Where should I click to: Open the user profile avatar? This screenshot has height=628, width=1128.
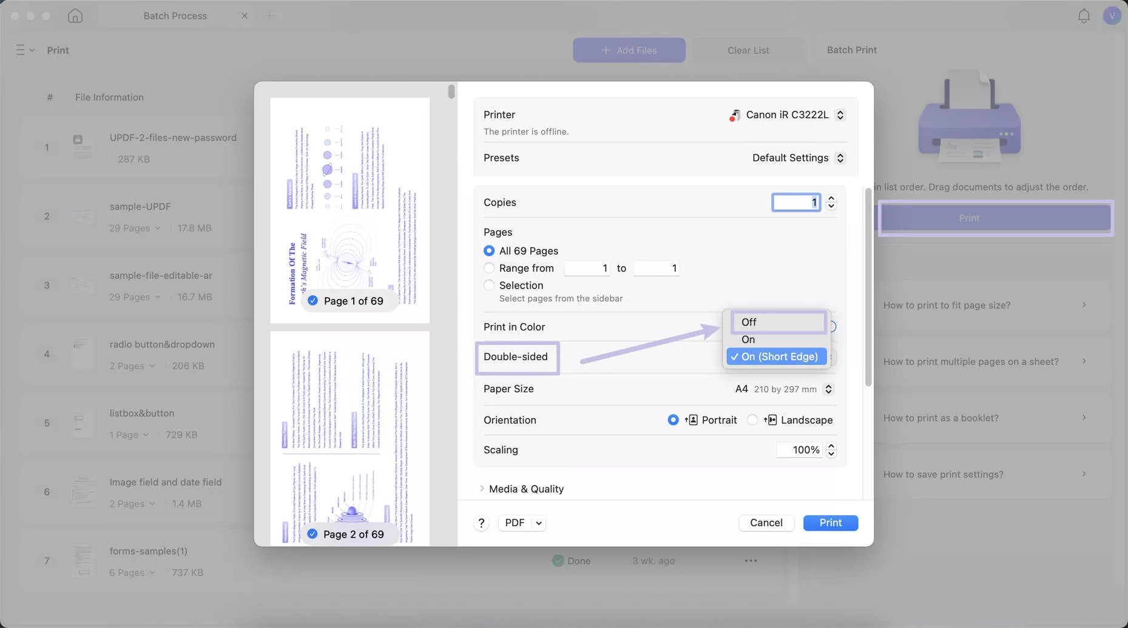tap(1112, 16)
